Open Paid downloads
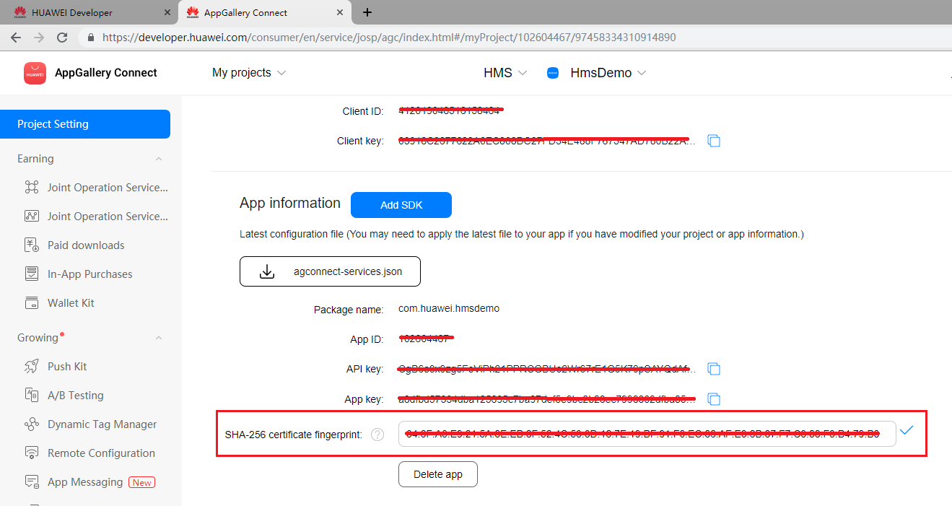Viewport: 952px width, 506px height. (86, 245)
